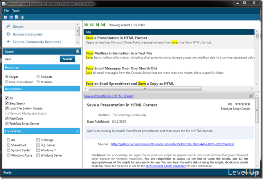This screenshot has width=263, height=179.
Task: Uncheck the All repositories checkbox
Action: coord(7,98)
